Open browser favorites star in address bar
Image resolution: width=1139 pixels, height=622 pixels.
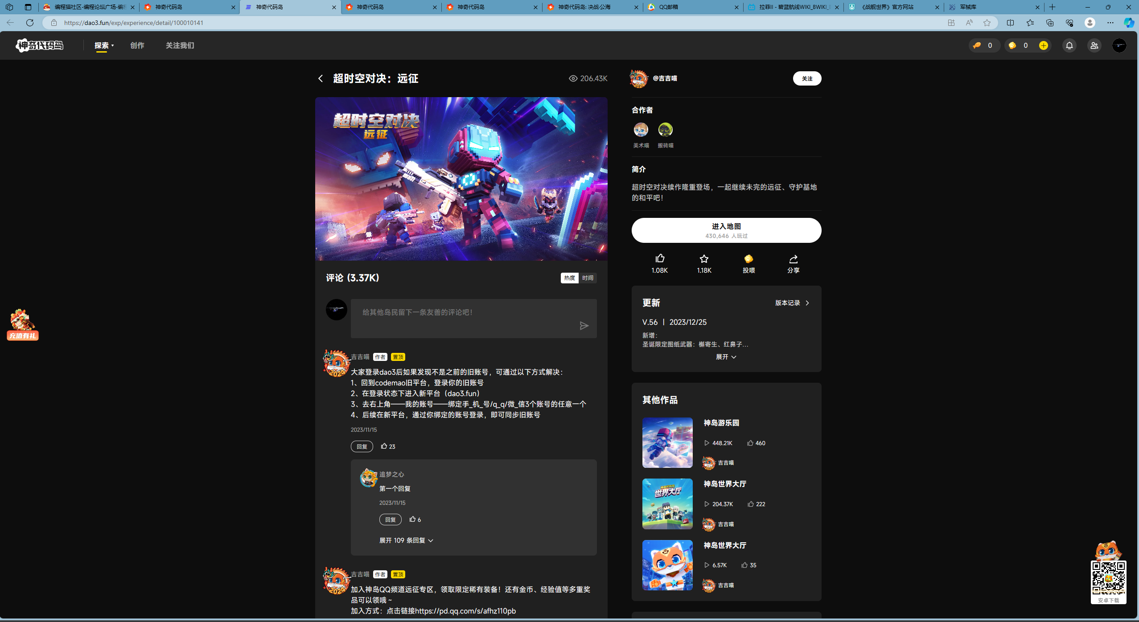[987, 23]
